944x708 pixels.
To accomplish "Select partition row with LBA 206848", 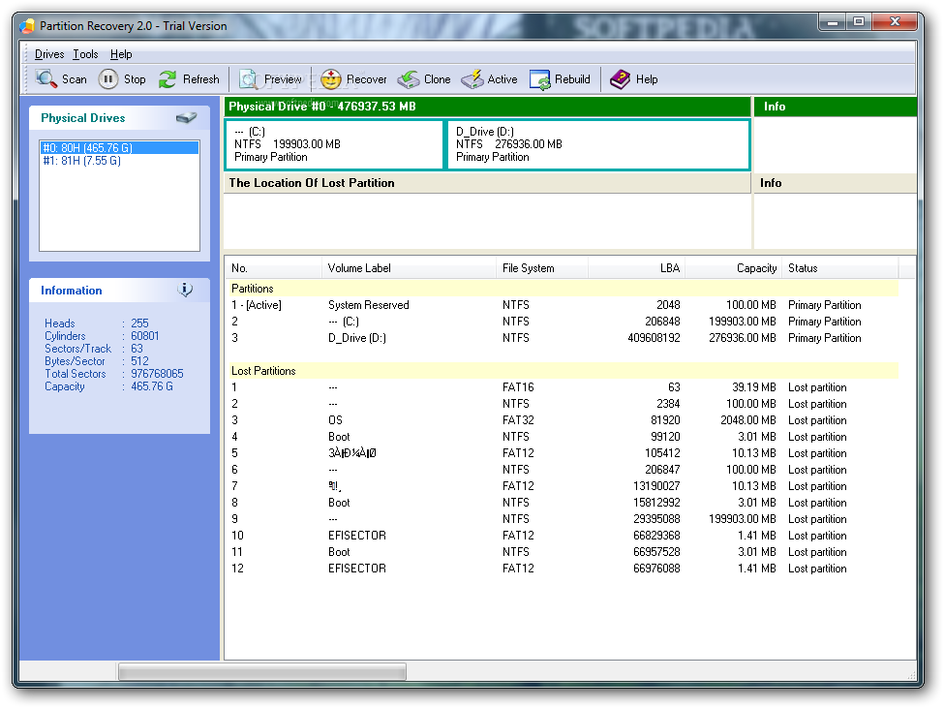I will coord(562,322).
